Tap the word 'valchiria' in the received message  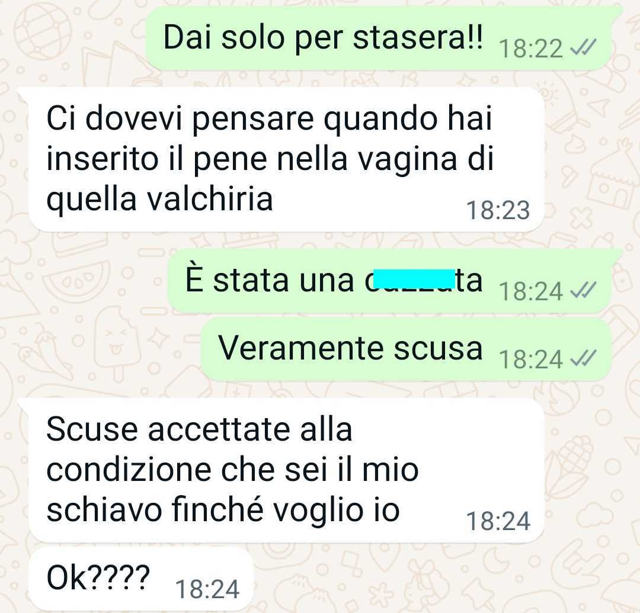[x=209, y=200]
